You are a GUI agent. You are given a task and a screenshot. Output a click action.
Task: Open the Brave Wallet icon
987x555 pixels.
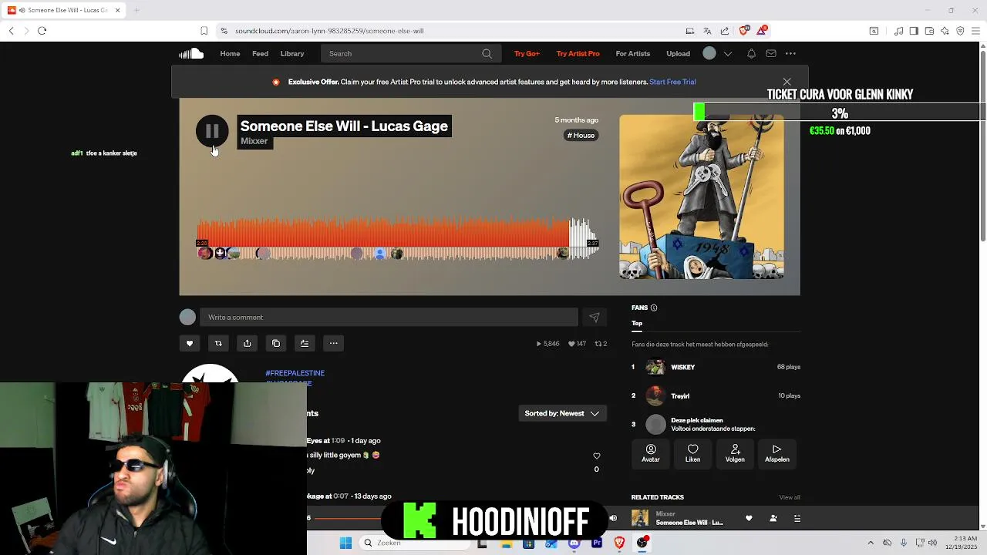(929, 31)
